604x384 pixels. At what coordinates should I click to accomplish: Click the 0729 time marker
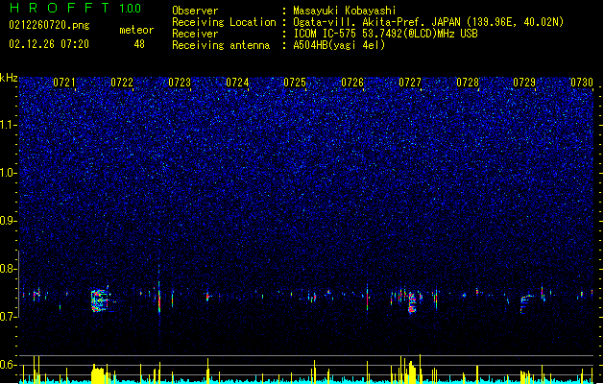coord(524,83)
